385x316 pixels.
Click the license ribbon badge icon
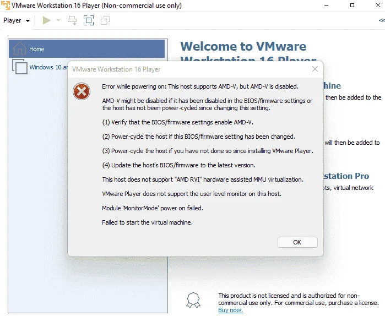pyautogui.click(x=193, y=300)
